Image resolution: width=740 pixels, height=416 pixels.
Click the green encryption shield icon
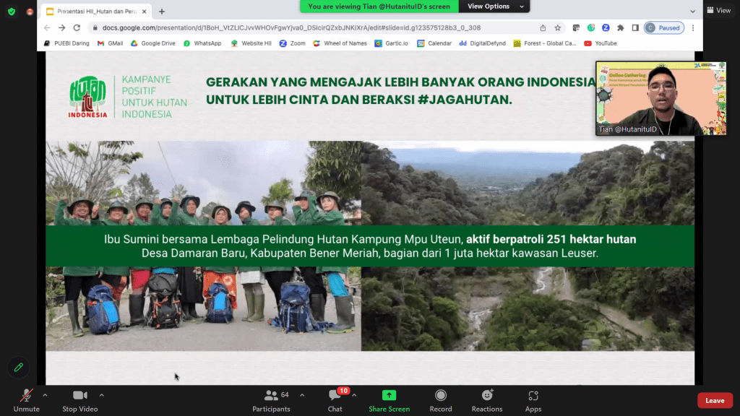(11, 12)
